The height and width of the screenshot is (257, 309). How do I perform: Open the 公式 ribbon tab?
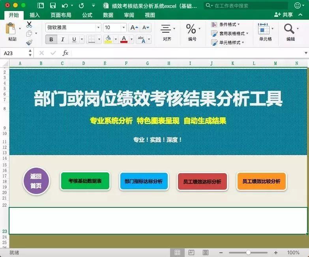[x=87, y=15]
